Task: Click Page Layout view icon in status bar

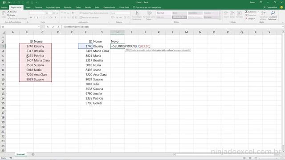Action: click(x=250, y=158)
